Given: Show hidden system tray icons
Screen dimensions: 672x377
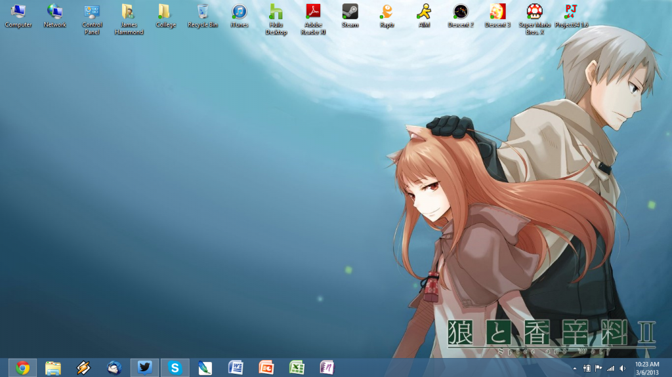Looking at the screenshot, I should [x=575, y=368].
